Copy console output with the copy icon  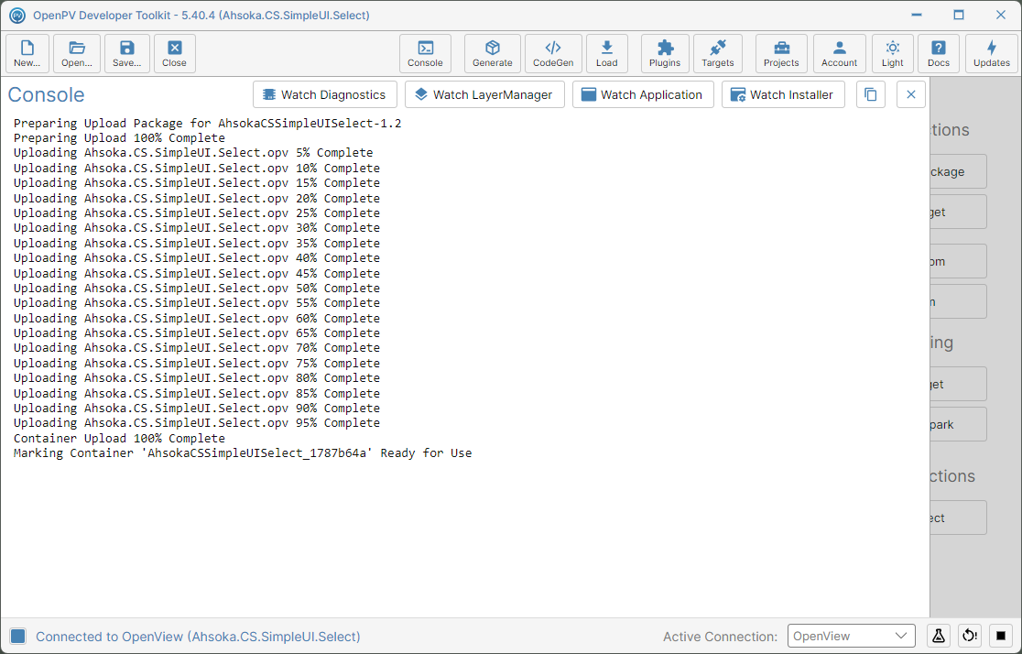tap(871, 94)
